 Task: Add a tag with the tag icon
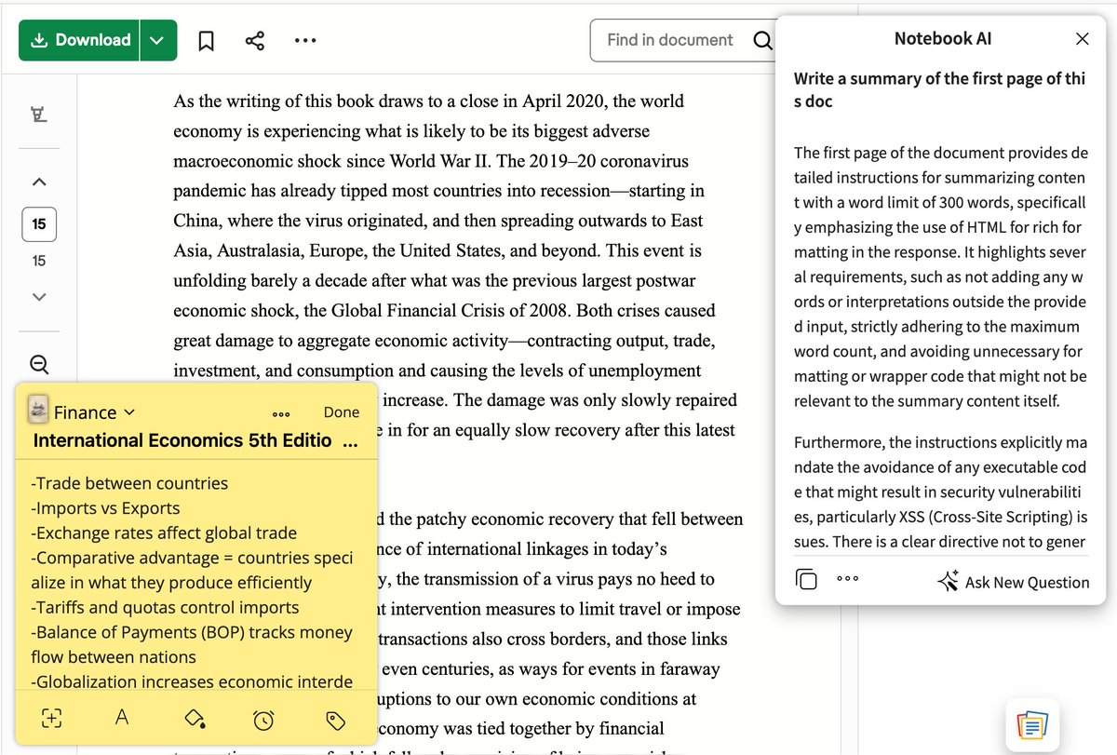coord(336,719)
